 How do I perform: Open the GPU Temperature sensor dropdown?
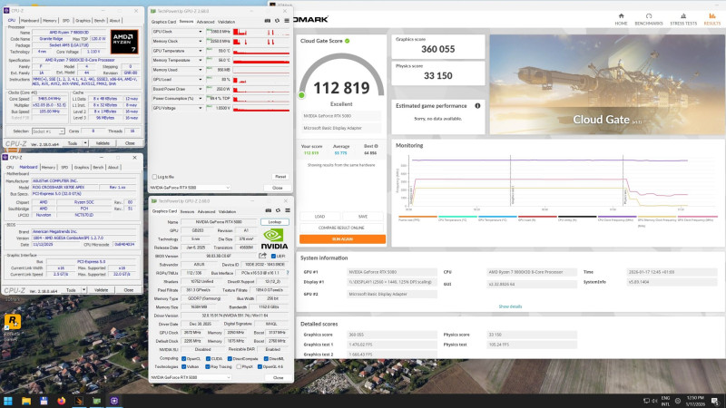(200, 51)
